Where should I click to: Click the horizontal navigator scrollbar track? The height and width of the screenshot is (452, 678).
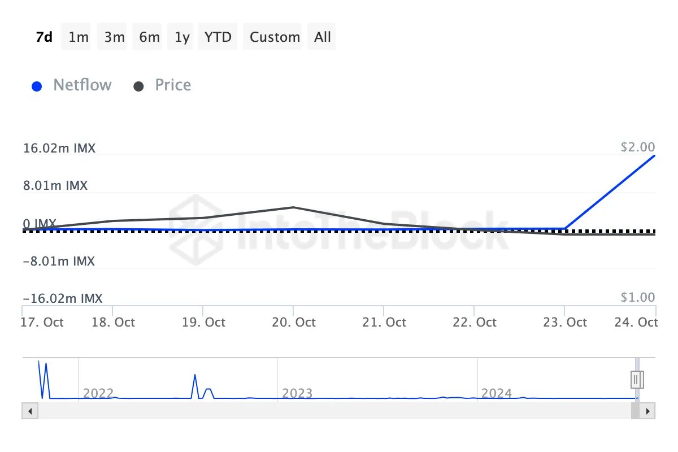(x=339, y=411)
